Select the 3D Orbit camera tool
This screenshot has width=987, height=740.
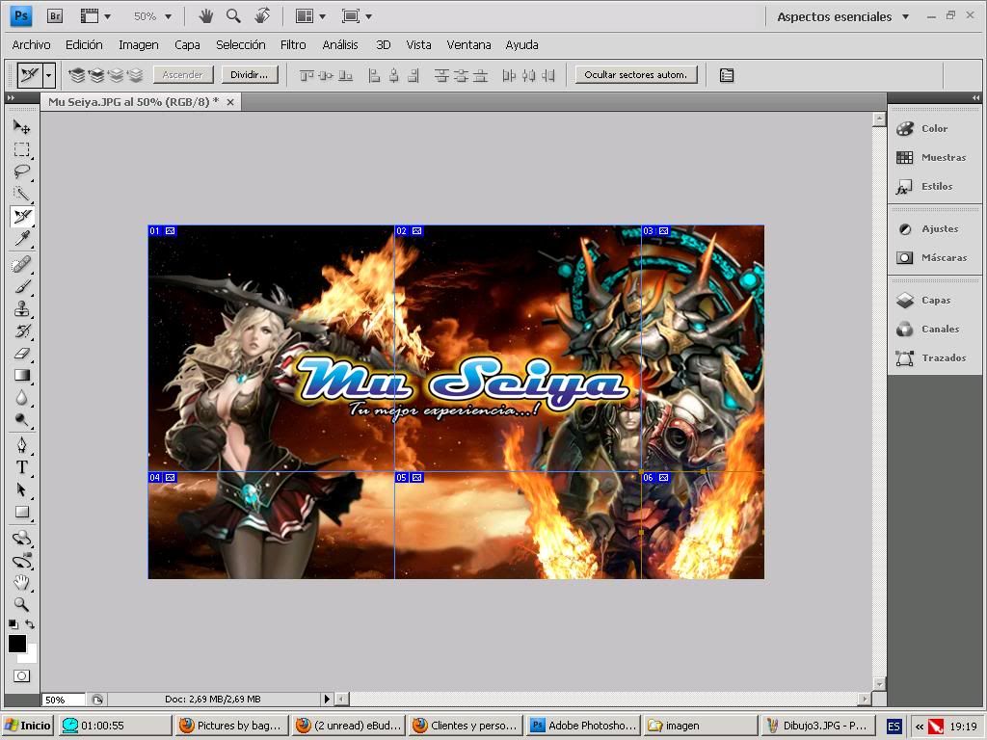pos(21,560)
